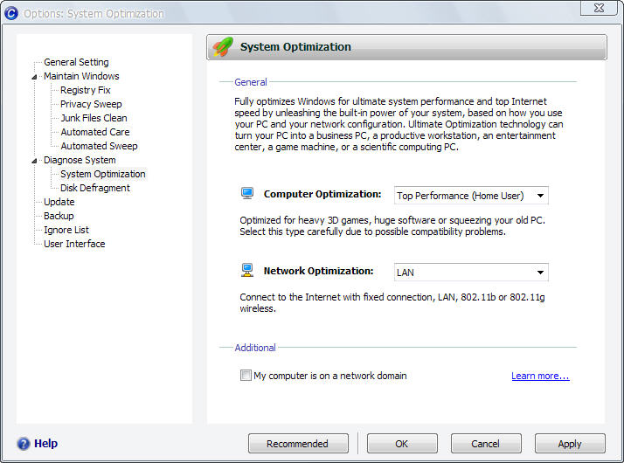Click the blue Help question mark icon
The width and height of the screenshot is (624, 463).
(24, 444)
